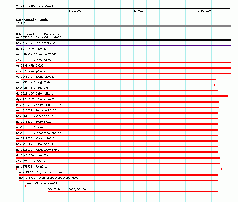Screen dimensions: 238x202
Task: Click the Cytogenetic Bands track title
Action: tap(32, 20)
